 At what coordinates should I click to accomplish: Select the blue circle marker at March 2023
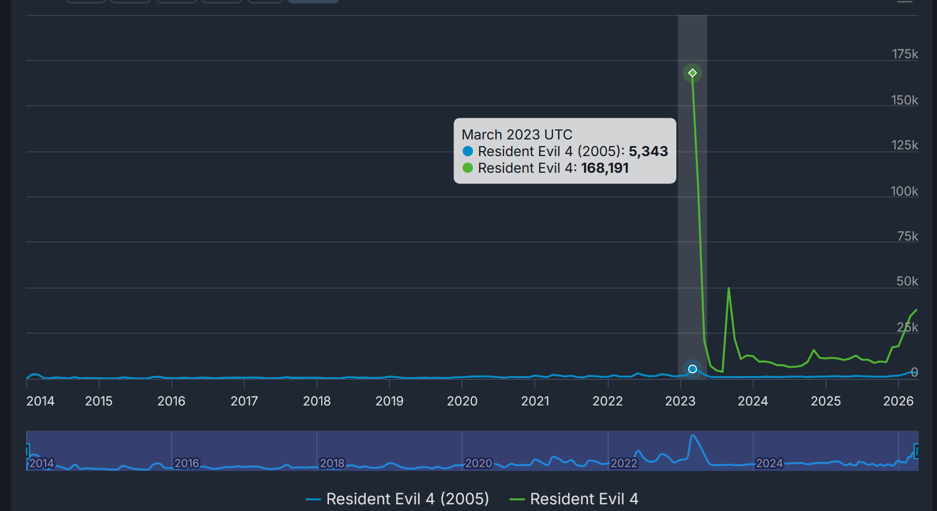692,369
